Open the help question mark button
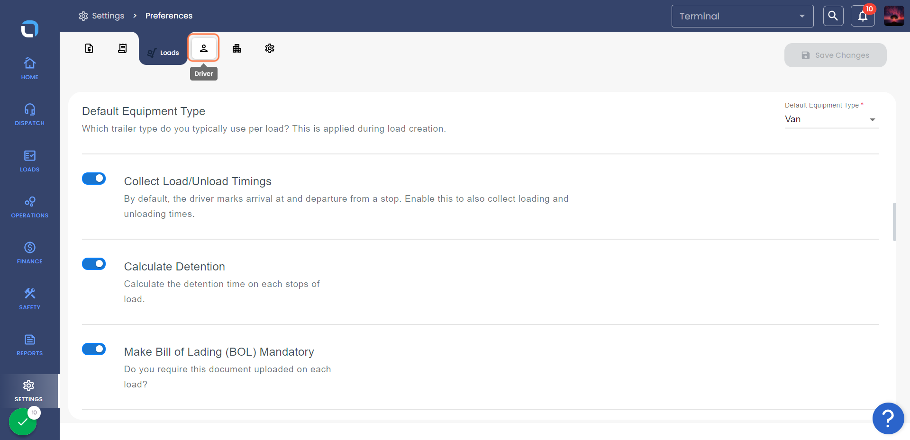 (x=888, y=418)
